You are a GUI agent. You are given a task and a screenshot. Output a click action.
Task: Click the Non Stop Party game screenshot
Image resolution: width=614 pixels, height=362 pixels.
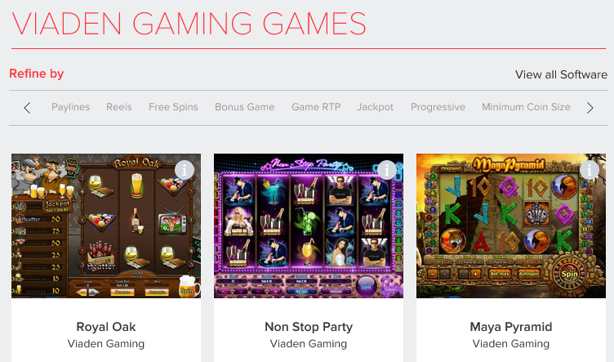point(309,226)
